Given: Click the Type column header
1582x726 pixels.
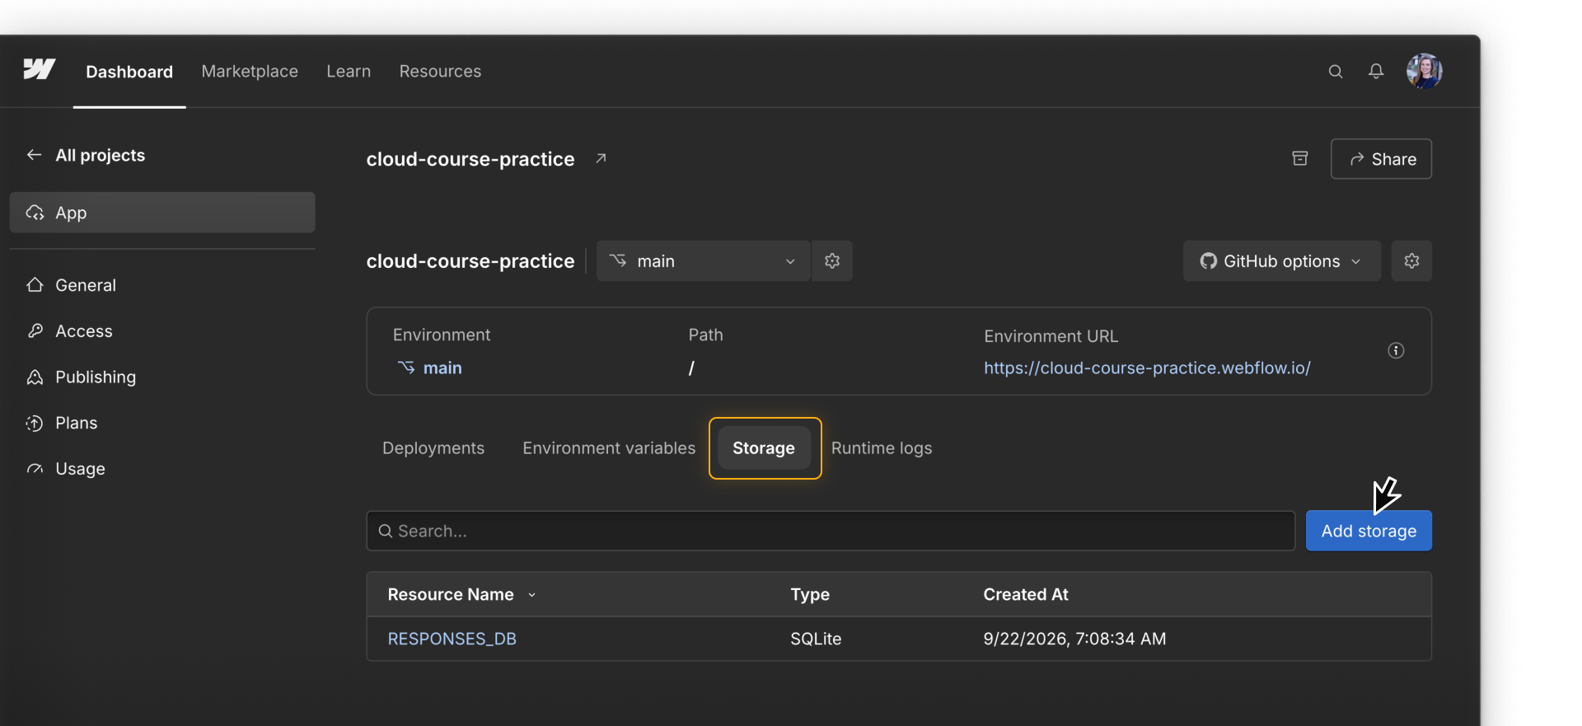Looking at the screenshot, I should 810,595.
